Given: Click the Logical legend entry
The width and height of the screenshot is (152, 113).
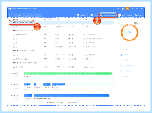Looking at the screenshot, I should click(x=61, y=103).
